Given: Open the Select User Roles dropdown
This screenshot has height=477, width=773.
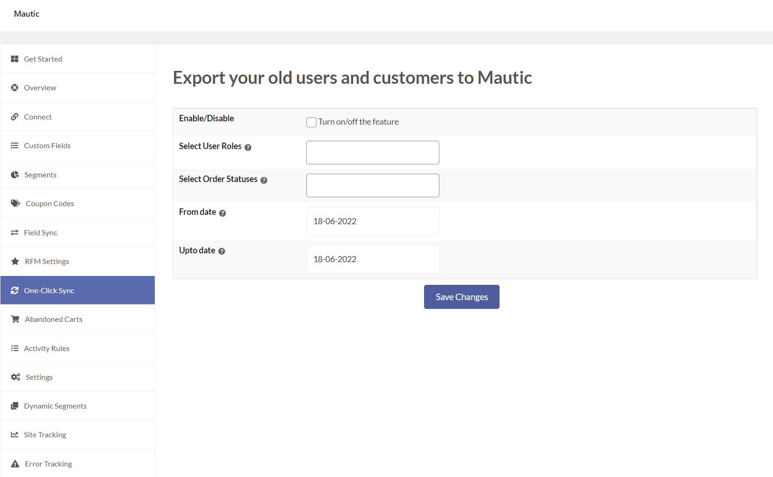Looking at the screenshot, I should (373, 152).
